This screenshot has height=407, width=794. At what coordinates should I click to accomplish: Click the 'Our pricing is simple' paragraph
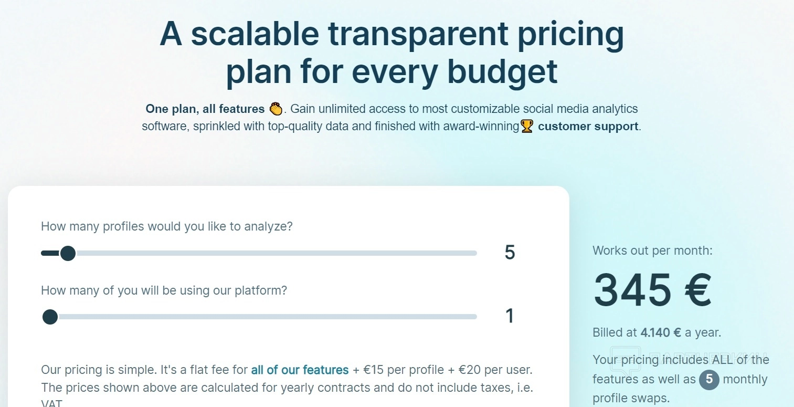(287, 379)
